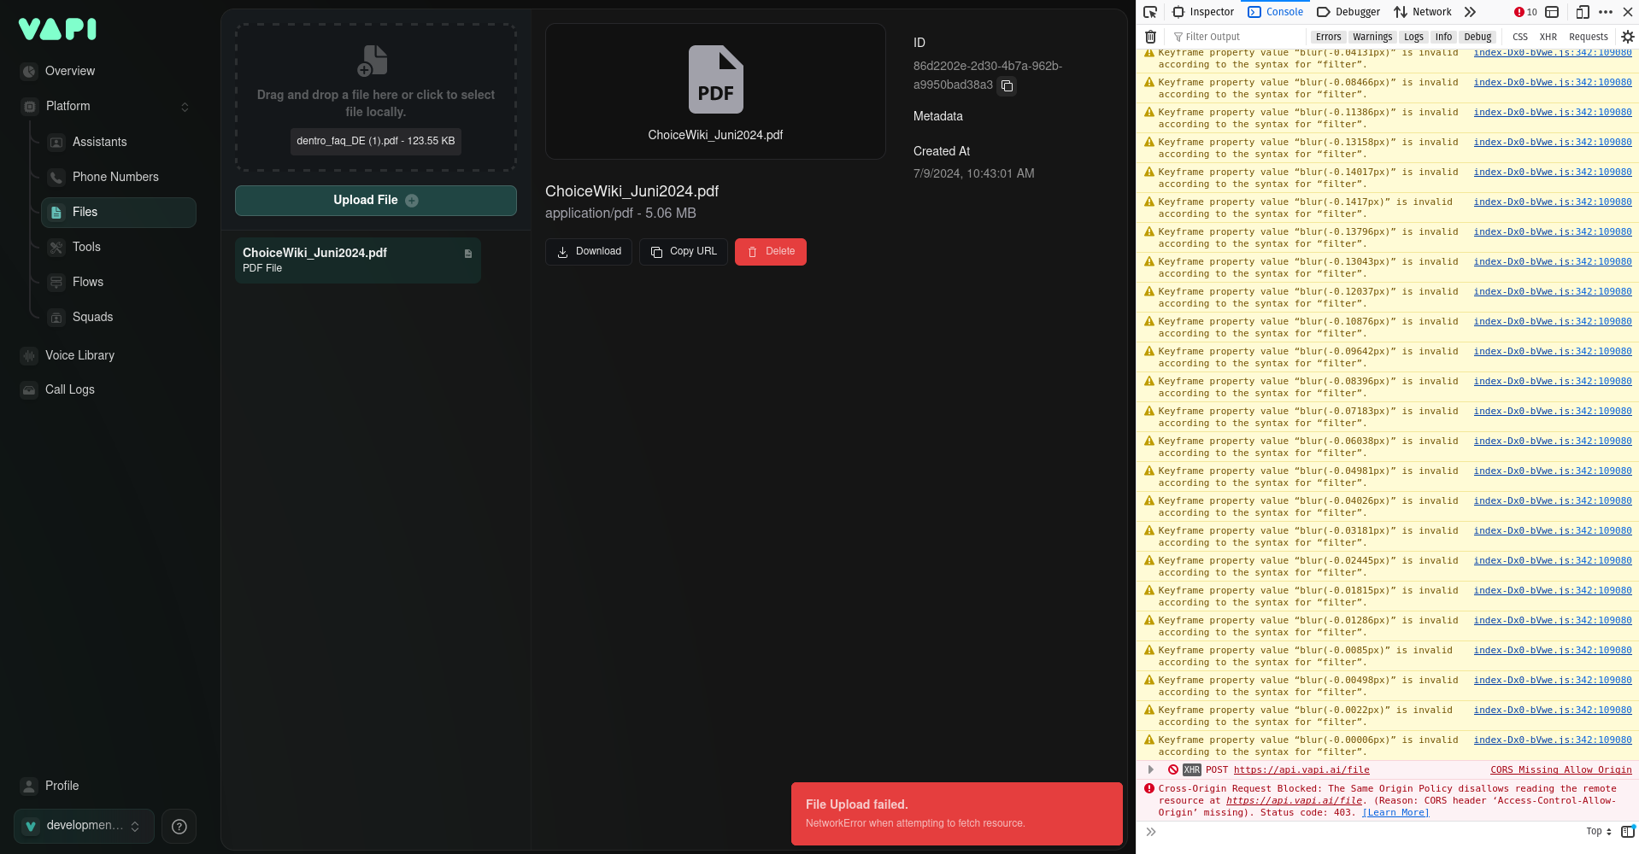Open console settings gear
The image size is (1639, 854).
pos(1628,37)
